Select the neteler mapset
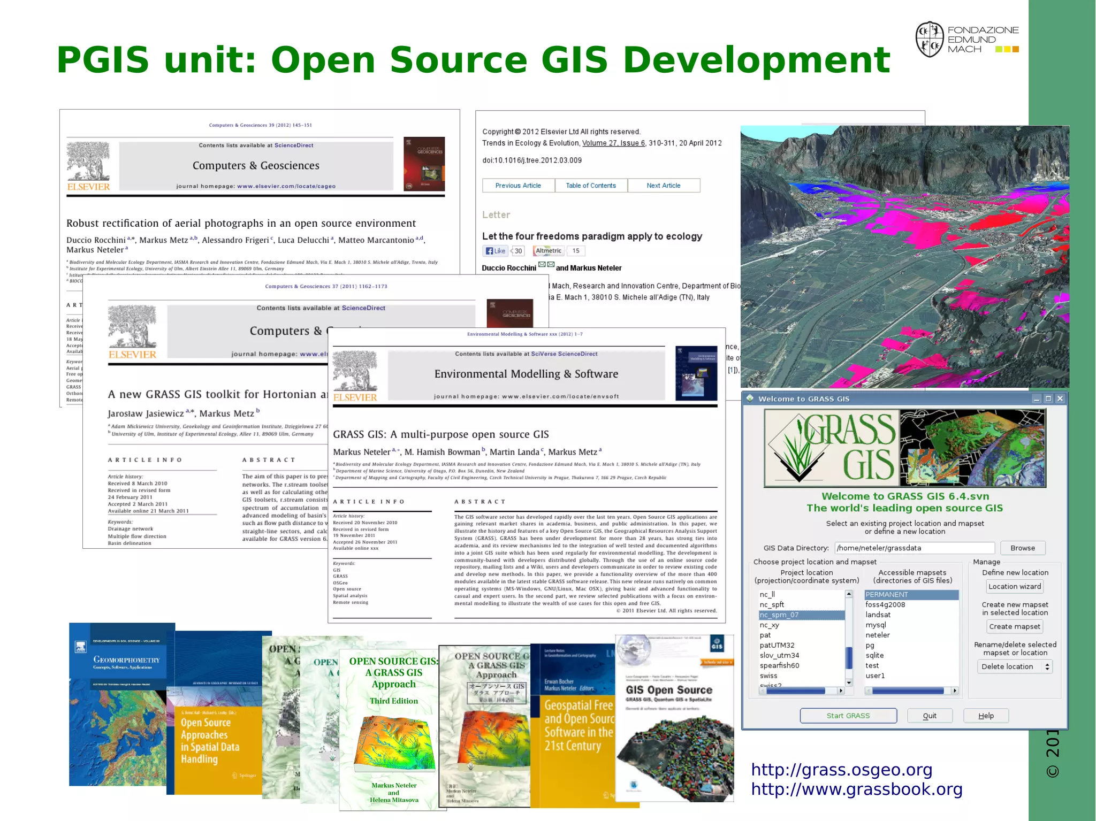1096x821 pixels. pyautogui.click(x=911, y=635)
